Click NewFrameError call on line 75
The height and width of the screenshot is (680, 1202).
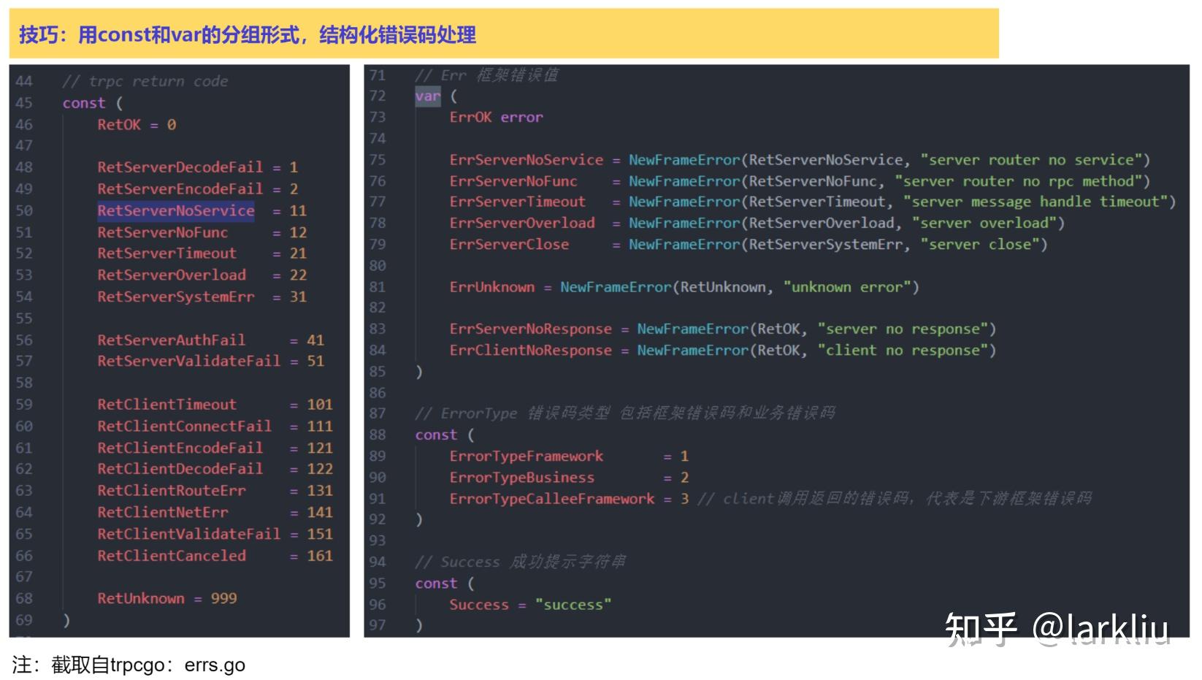[x=684, y=160]
